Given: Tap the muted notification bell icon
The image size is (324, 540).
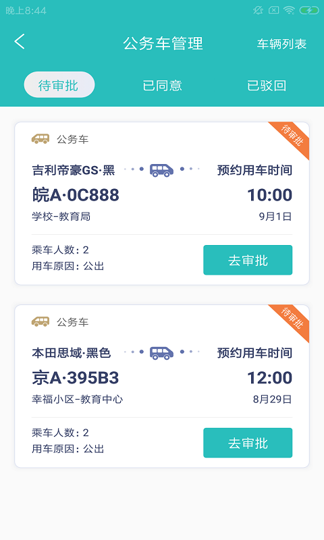Looking at the screenshot, I should click(x=259, y=10).
